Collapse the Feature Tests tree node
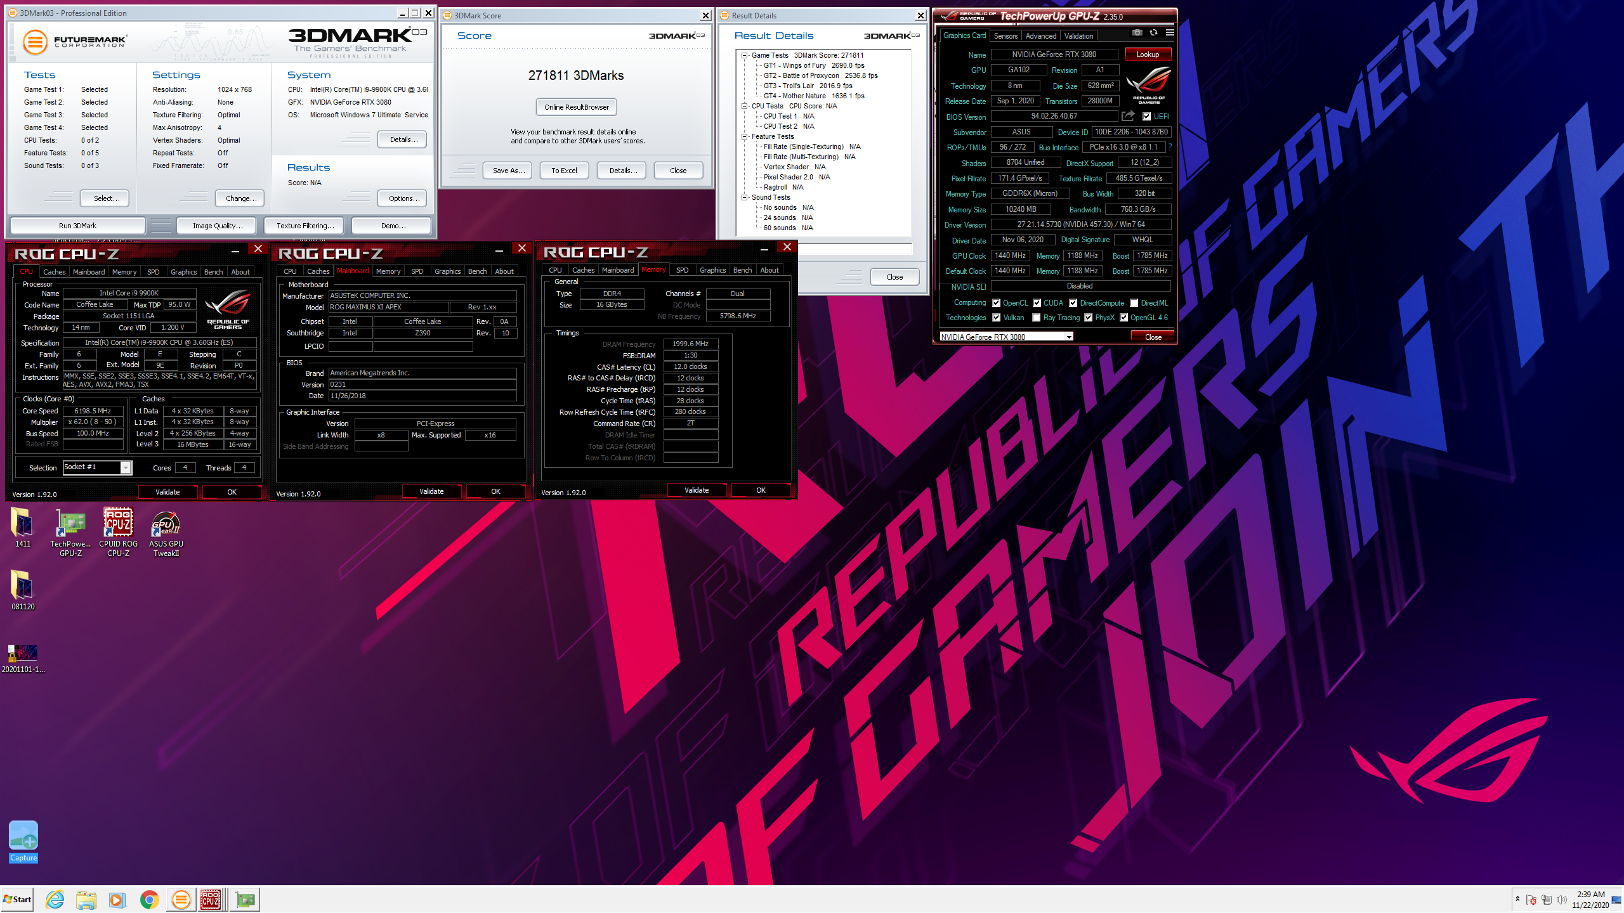The image size is (1624, 913). click(x=745, y=136)
